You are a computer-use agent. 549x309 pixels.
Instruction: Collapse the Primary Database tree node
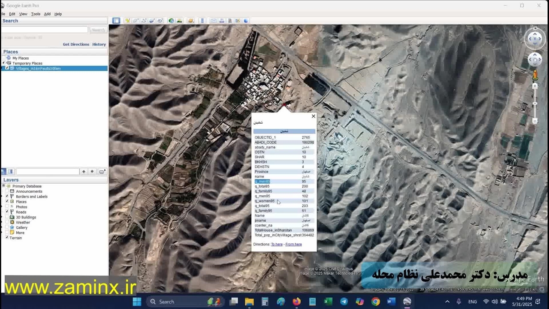(3, 186)
